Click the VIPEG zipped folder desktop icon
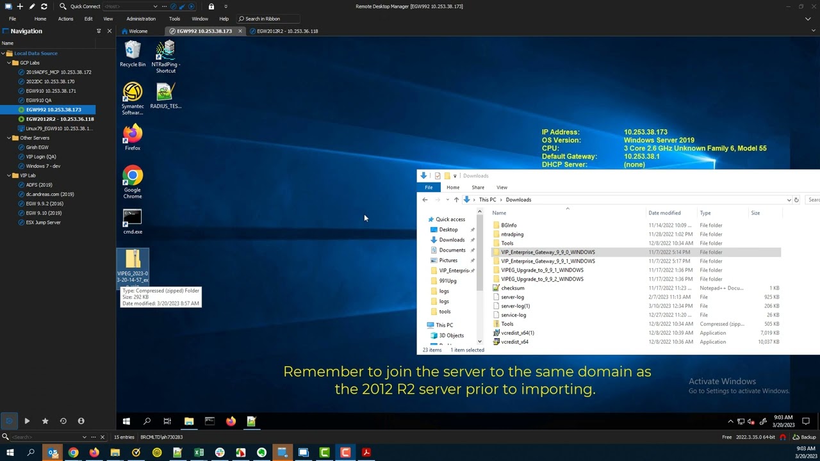 point(133,266)
